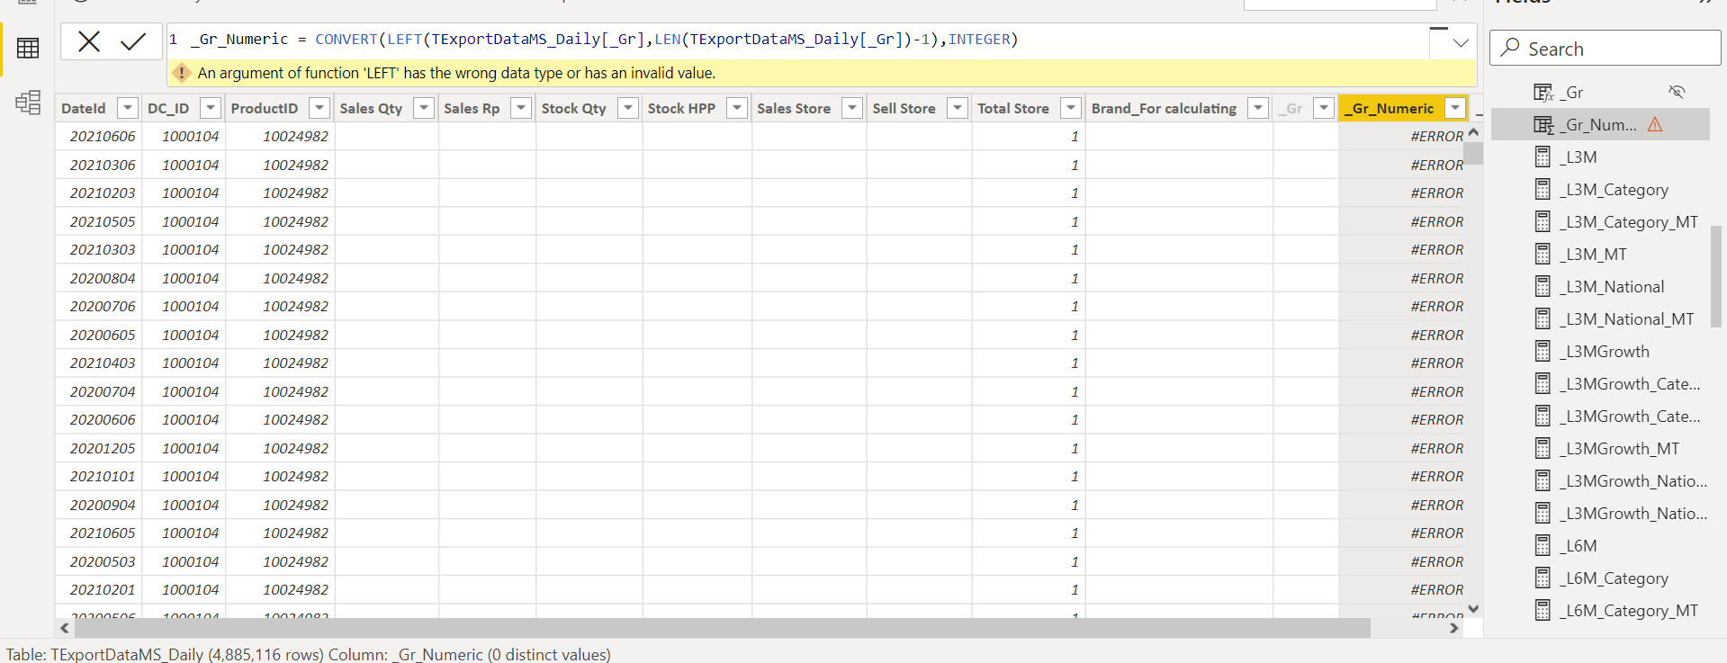1727x663 pixels.
Task: Click into the Fields Search box
Action: coord(1606,48)
